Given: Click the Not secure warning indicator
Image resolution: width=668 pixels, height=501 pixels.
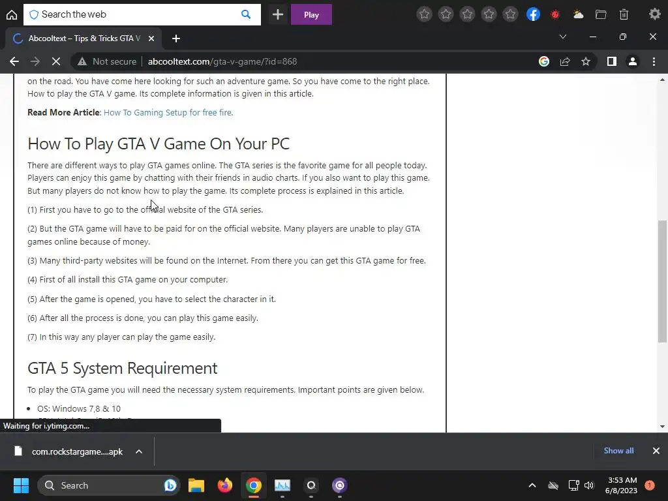Looking at the screenshot, I should (107, 61).
